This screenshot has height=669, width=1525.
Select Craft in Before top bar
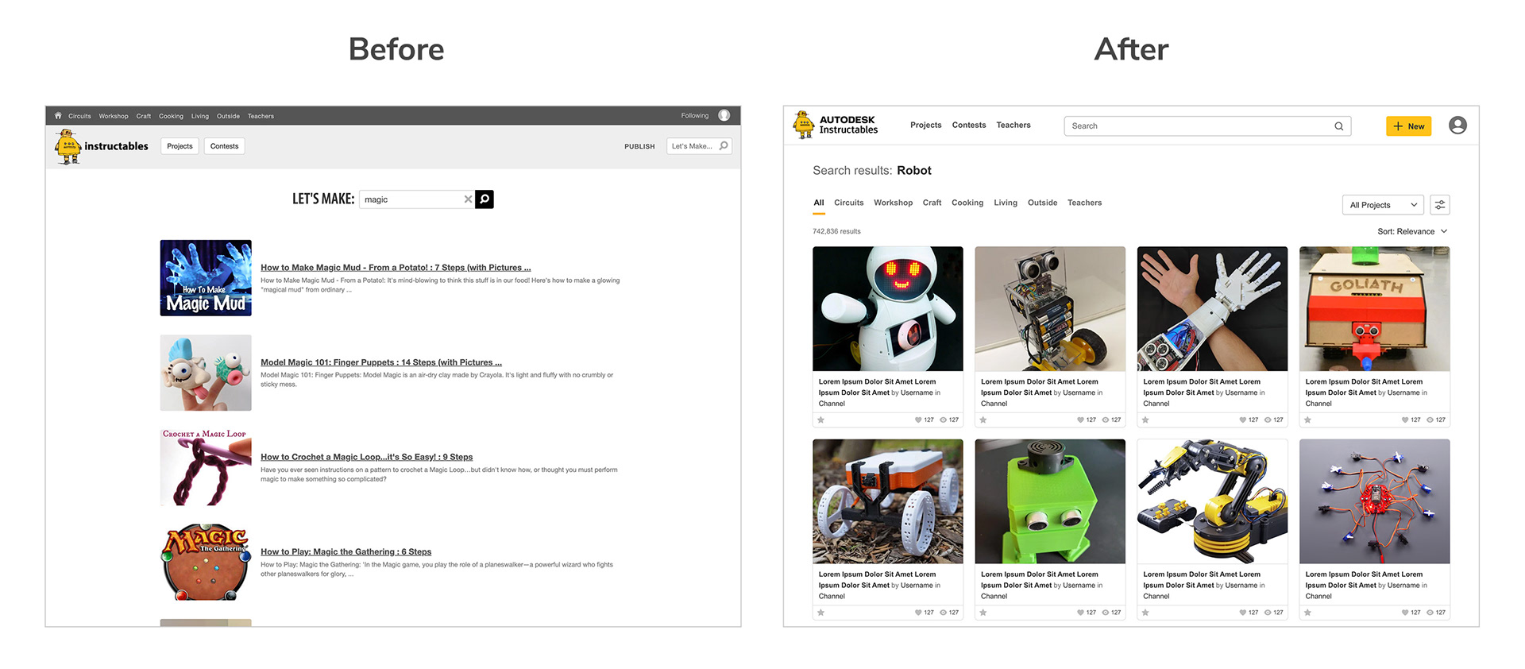tap(144, 116)
